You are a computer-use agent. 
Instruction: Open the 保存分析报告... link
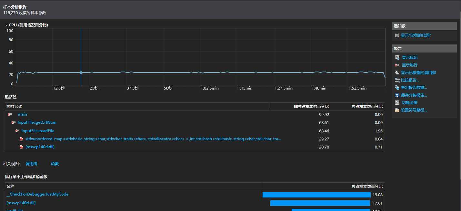point(414,95)
